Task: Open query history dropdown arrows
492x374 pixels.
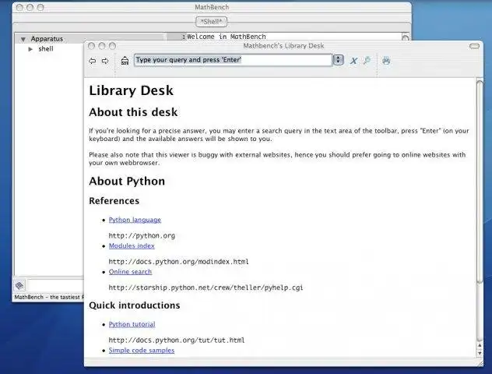Action: [338, 60]
